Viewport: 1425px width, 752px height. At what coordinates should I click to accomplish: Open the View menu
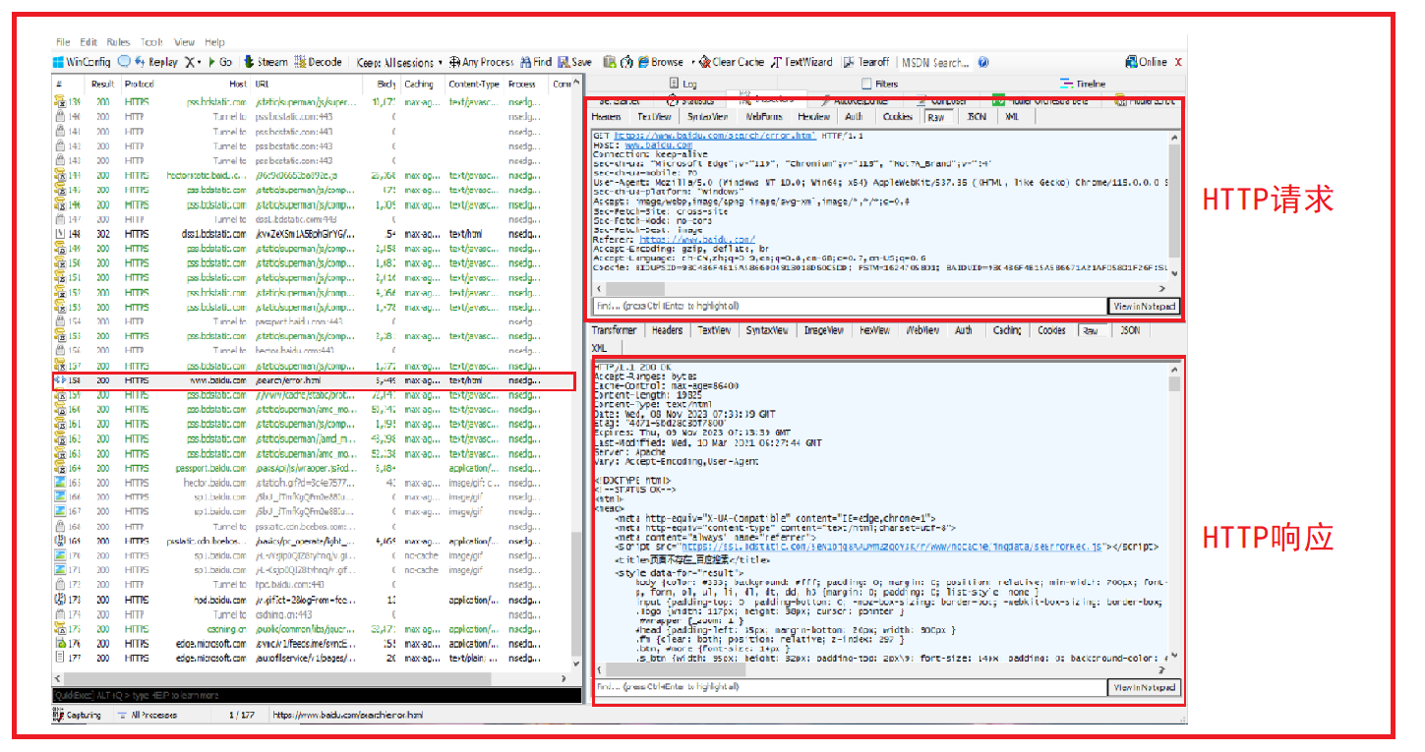(x=185, y=42)
